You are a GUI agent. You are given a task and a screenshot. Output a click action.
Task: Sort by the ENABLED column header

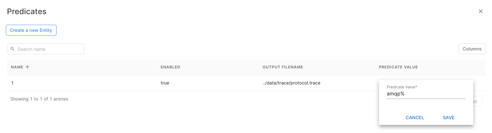(x=170, y=67)
